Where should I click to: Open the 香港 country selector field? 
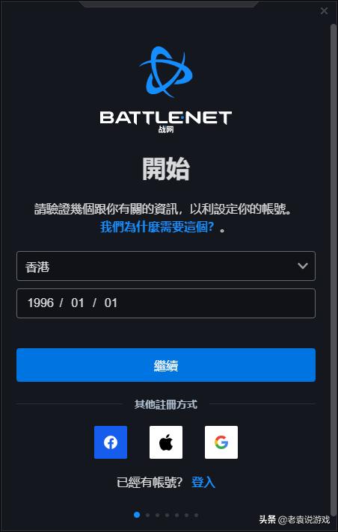coord(166,266)
